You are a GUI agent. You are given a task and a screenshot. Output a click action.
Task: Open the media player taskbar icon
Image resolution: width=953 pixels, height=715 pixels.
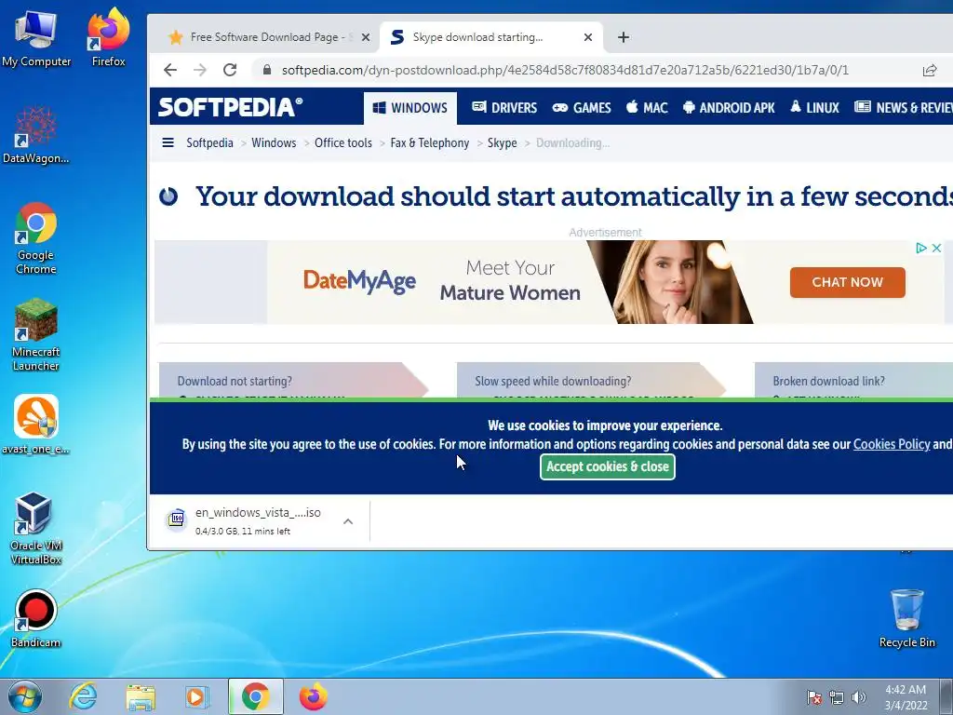197,696
